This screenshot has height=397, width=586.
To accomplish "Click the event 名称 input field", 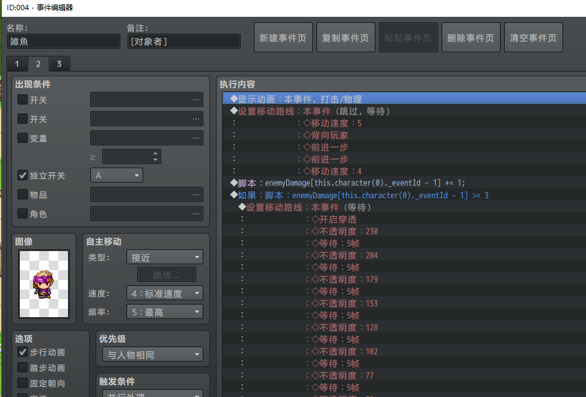I will 64,41.
